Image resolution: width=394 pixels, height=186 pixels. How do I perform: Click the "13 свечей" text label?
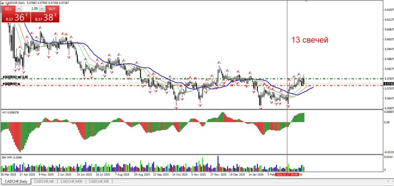(309, 40)
